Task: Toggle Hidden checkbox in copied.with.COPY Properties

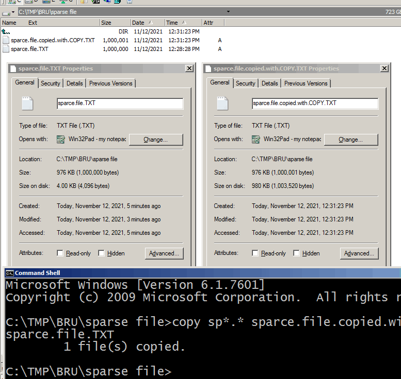Action: (296, 253)
